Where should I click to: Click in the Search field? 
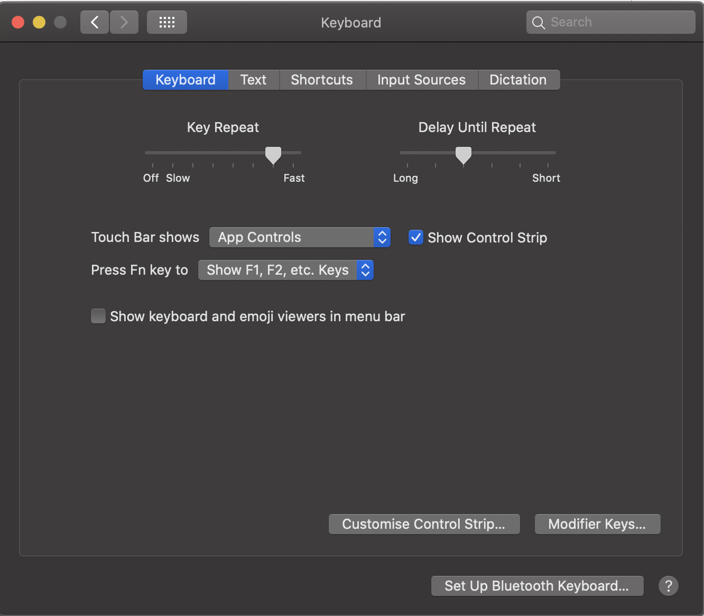pyautogui.click(x=618, y=22)
